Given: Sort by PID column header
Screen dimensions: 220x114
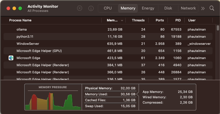Looking at the screenshot, I should [x=178, y=20].
